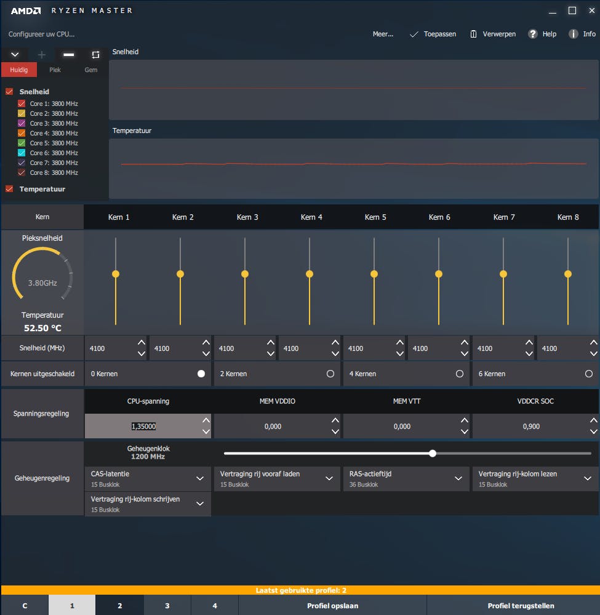This screenshot has width=600, height=615.
Task: Increase Kern 1 speed with up arrow
Action: 142,343
